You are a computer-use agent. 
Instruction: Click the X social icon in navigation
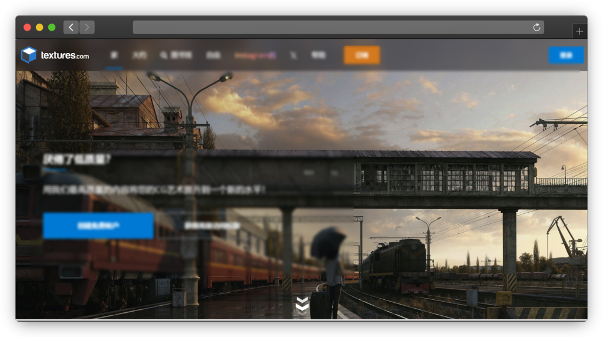pyautogui.click(x=293, y=55)
